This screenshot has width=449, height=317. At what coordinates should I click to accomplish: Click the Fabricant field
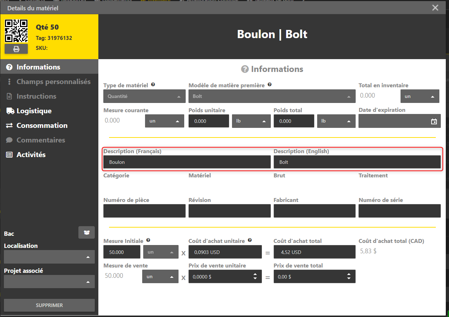tap(315, 211)
